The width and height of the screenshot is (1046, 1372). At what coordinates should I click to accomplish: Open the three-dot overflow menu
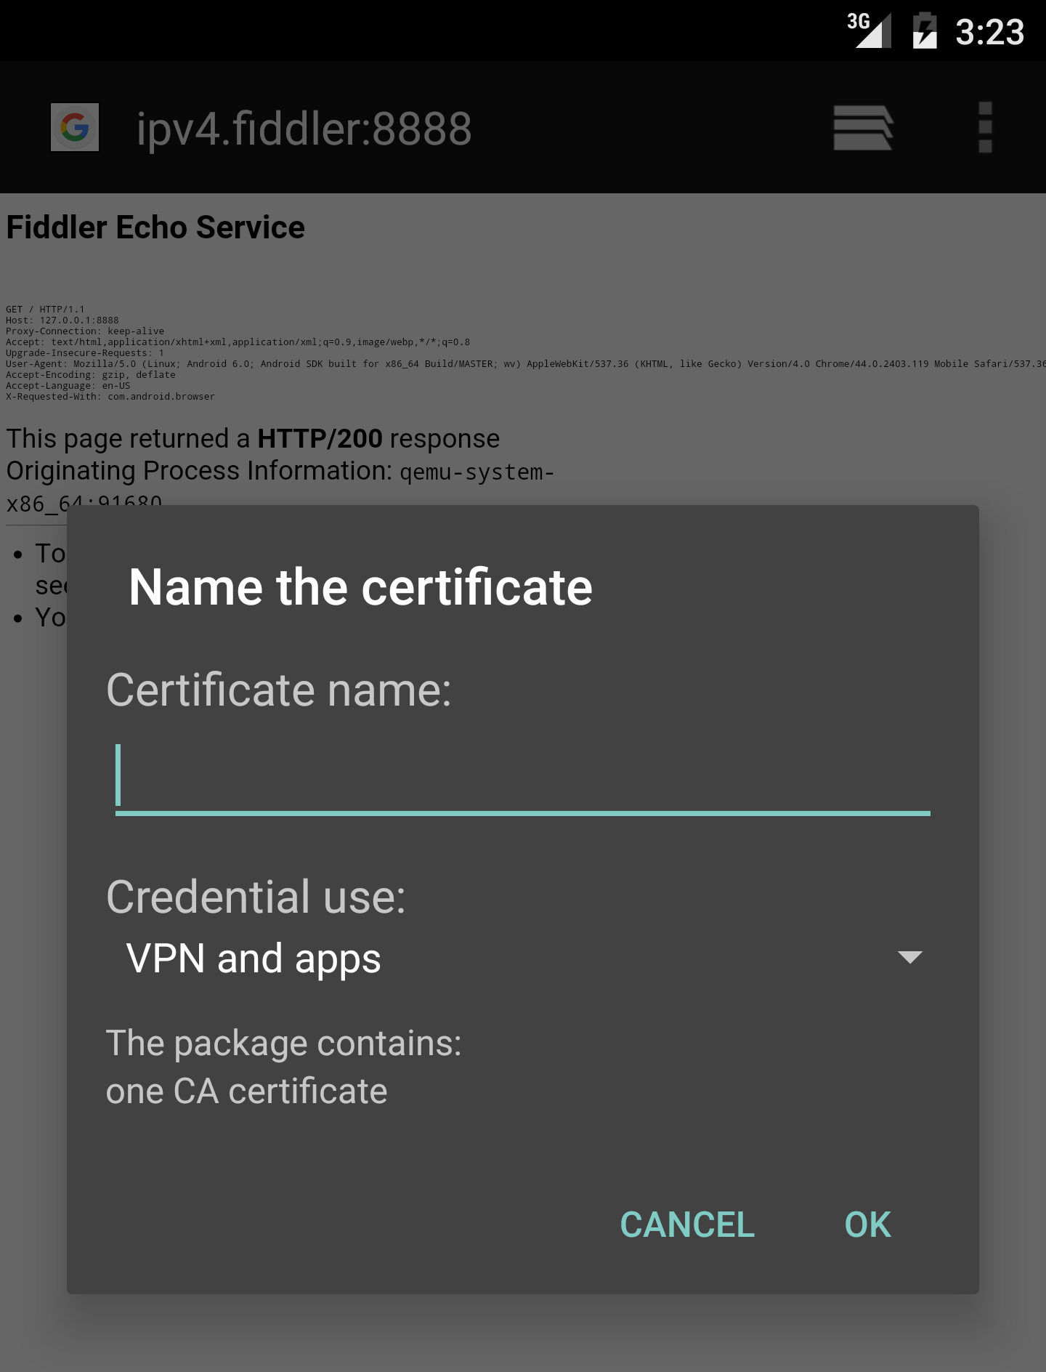985,128
